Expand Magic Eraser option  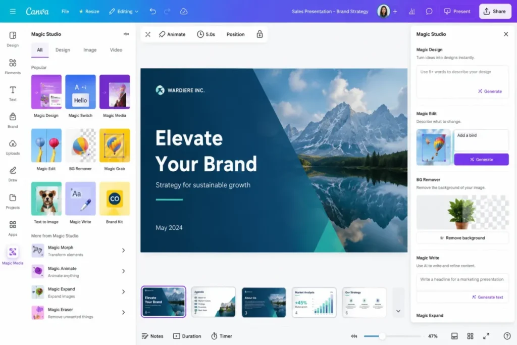pyautogui.click(x=123, y=312)
